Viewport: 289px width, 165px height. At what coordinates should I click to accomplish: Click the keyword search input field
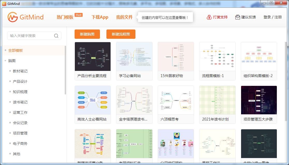(x=28, y=36)
